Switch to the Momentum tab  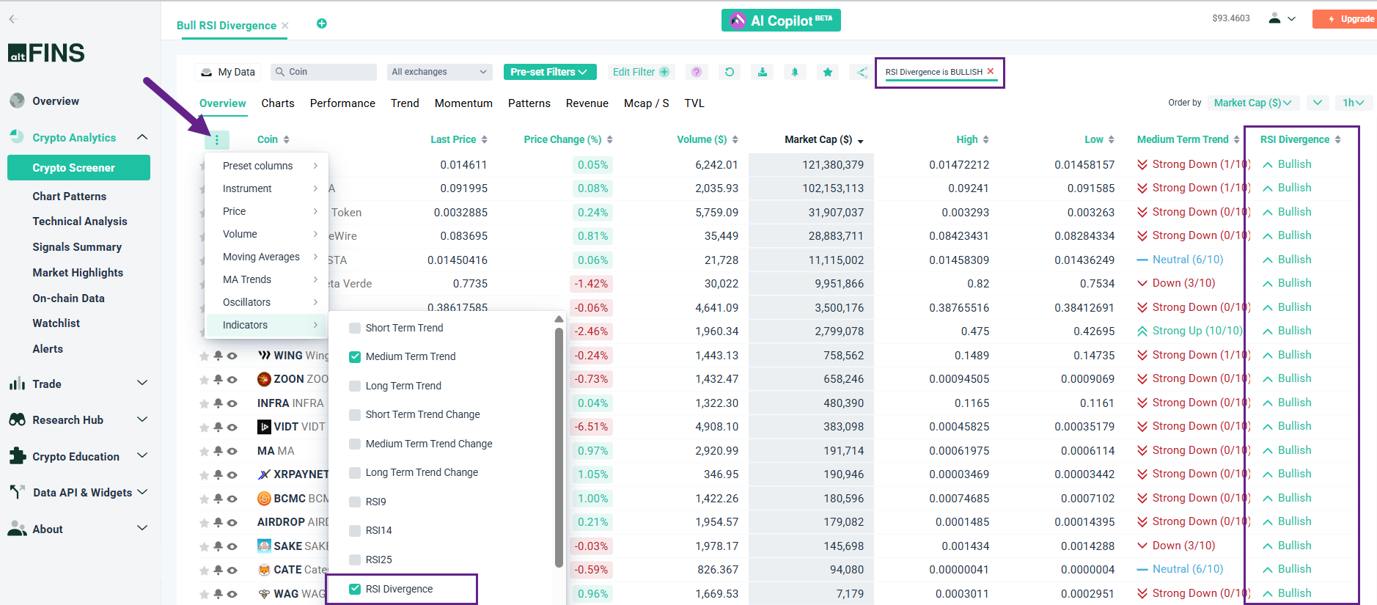coord(463,103)
